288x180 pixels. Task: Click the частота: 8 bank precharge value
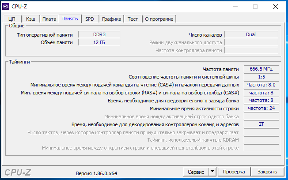[x=261, y=100]
